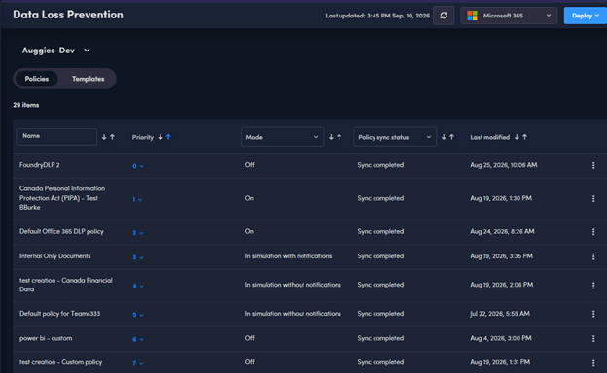The width and height of the screenshot is (607, 373).
Task: Expand priority 4 dropdown for Canada Financial Data
Action: [138, 286]
